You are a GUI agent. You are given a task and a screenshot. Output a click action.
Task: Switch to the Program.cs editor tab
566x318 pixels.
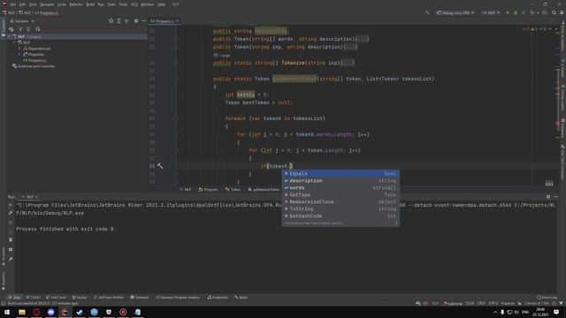(164, 21)
